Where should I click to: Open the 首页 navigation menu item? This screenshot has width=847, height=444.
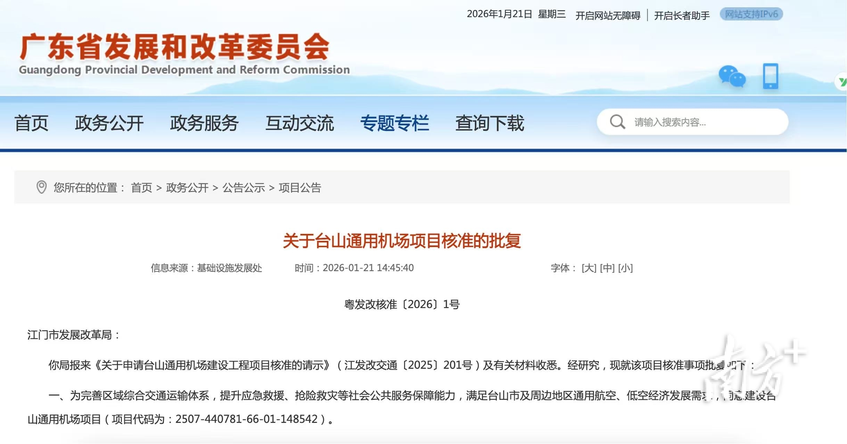tap(31, 123)
